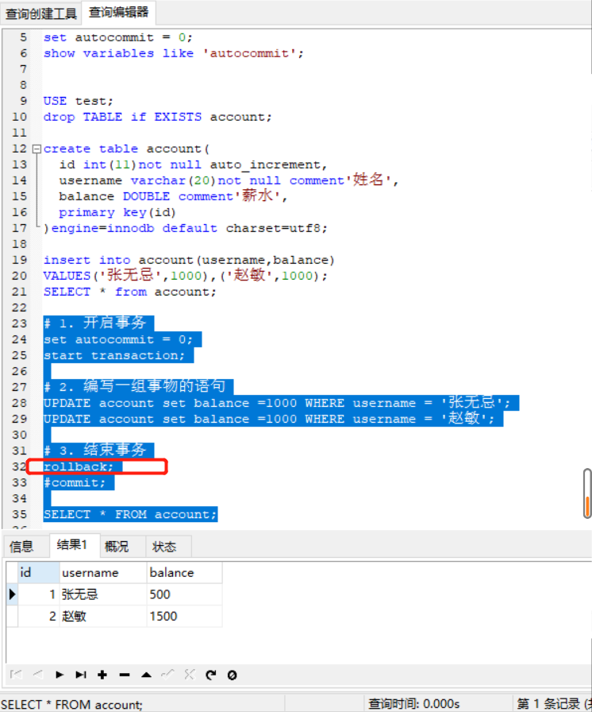Click UPDATE statement for username 张无忌
This screenshot has height=712, width=592.
(277, 403)
